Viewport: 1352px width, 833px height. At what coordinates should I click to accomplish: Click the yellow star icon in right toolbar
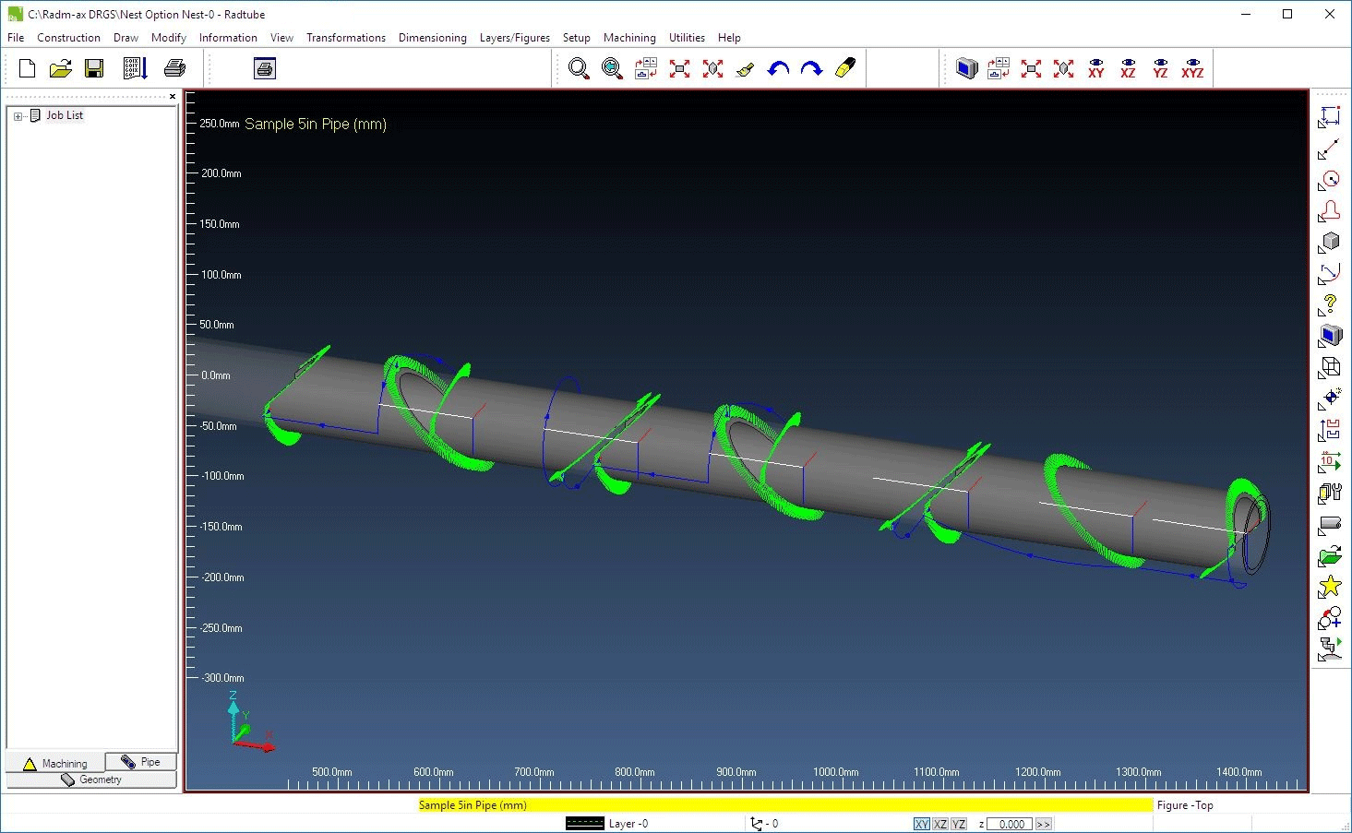coord(1330,587)
